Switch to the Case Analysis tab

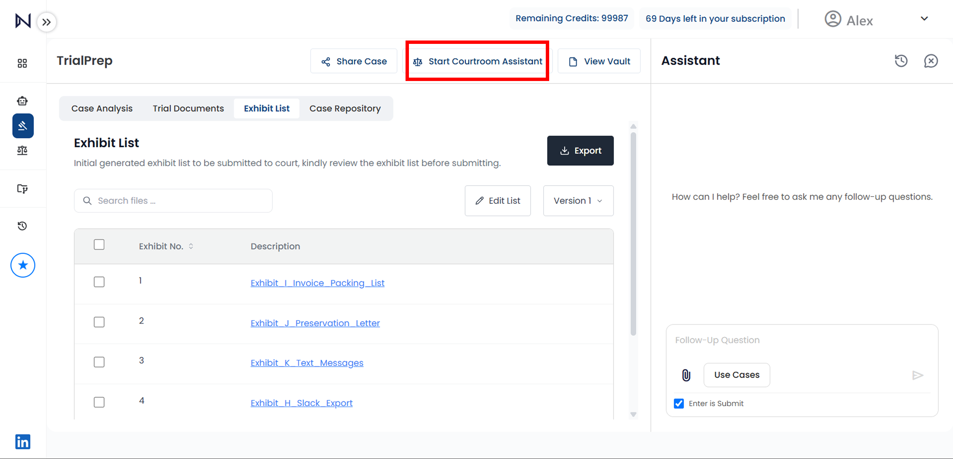[x=102, y=108]
